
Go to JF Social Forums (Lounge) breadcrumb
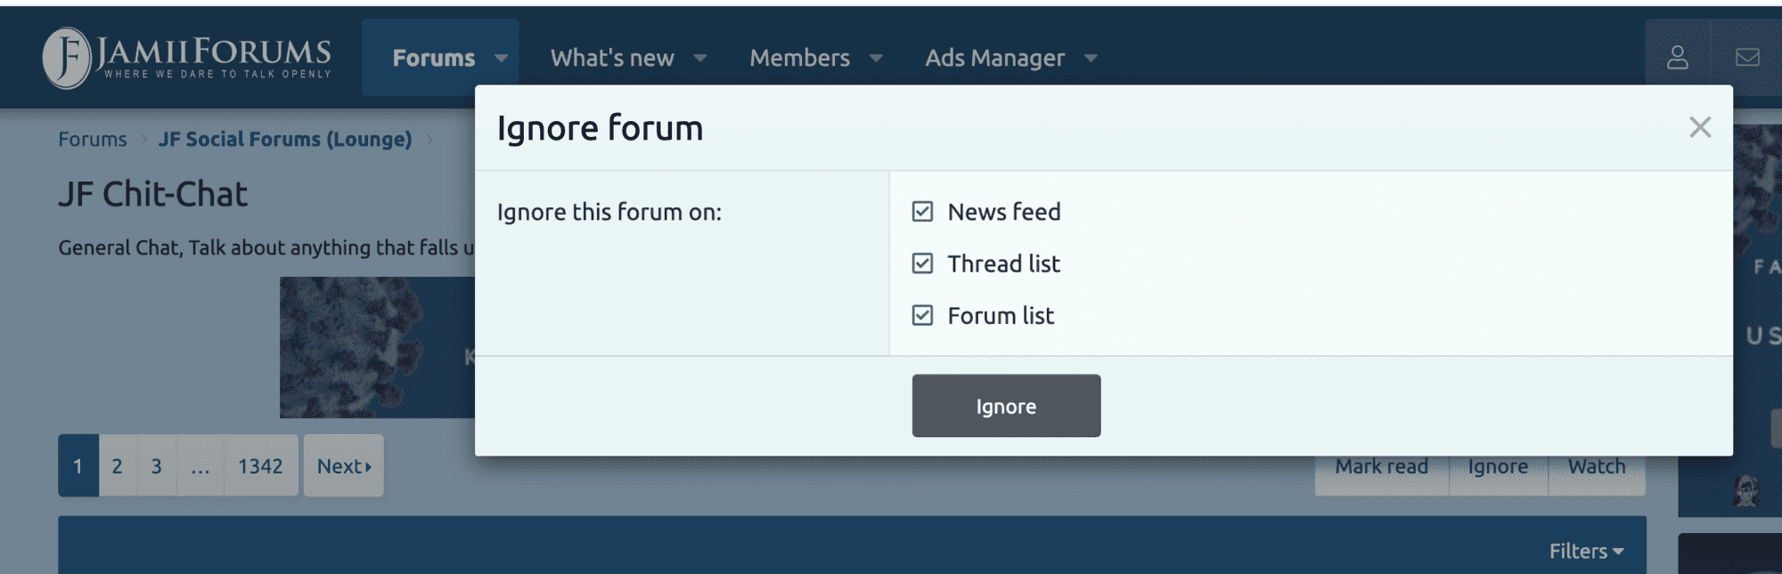coord(285,139)
